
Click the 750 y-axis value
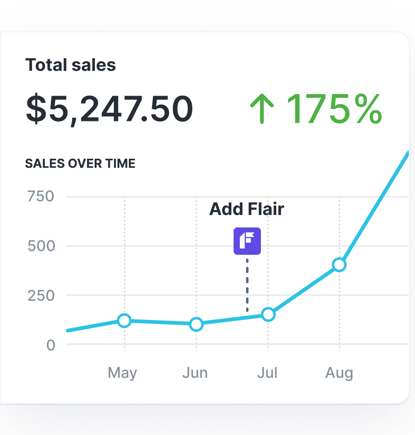click(41, 196)
